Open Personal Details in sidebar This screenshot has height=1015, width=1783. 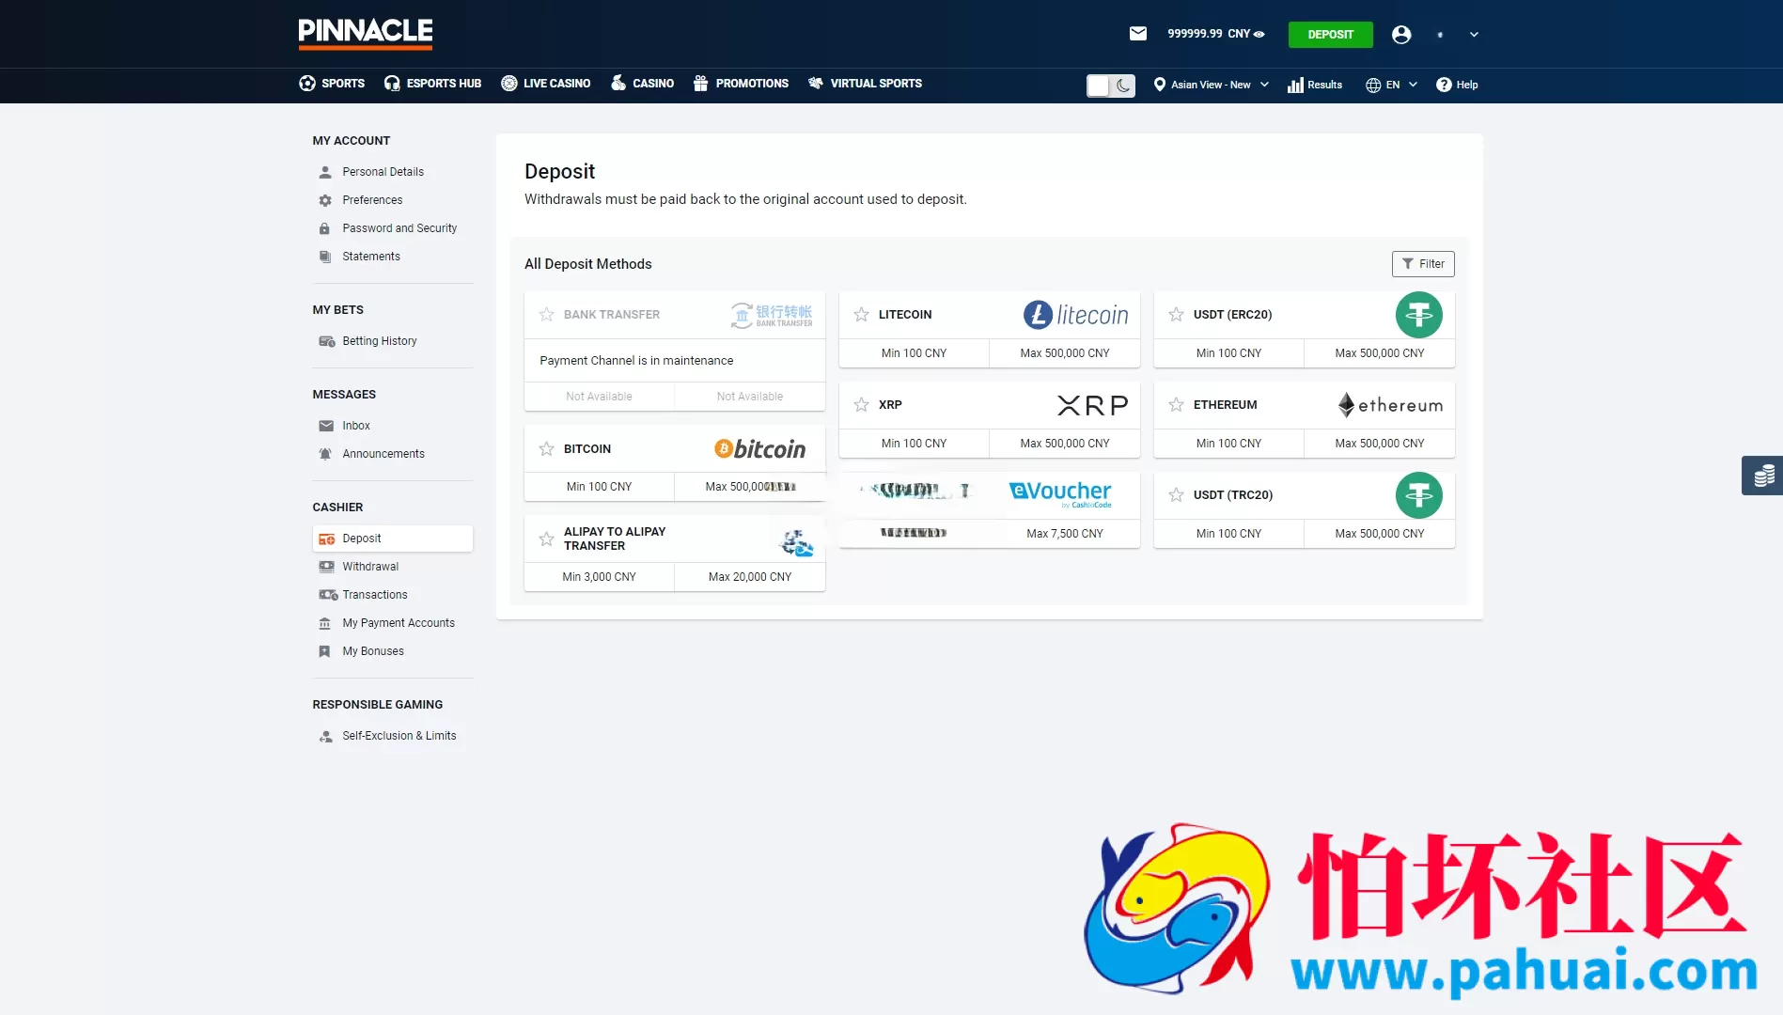click(x=383, y=172)
